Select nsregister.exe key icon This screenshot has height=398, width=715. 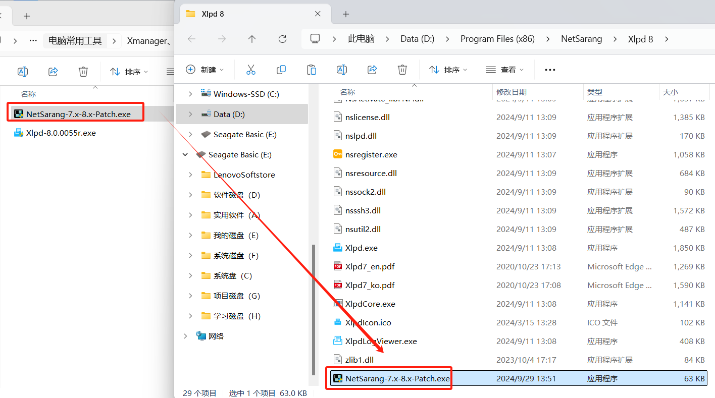tap(338, 154)
